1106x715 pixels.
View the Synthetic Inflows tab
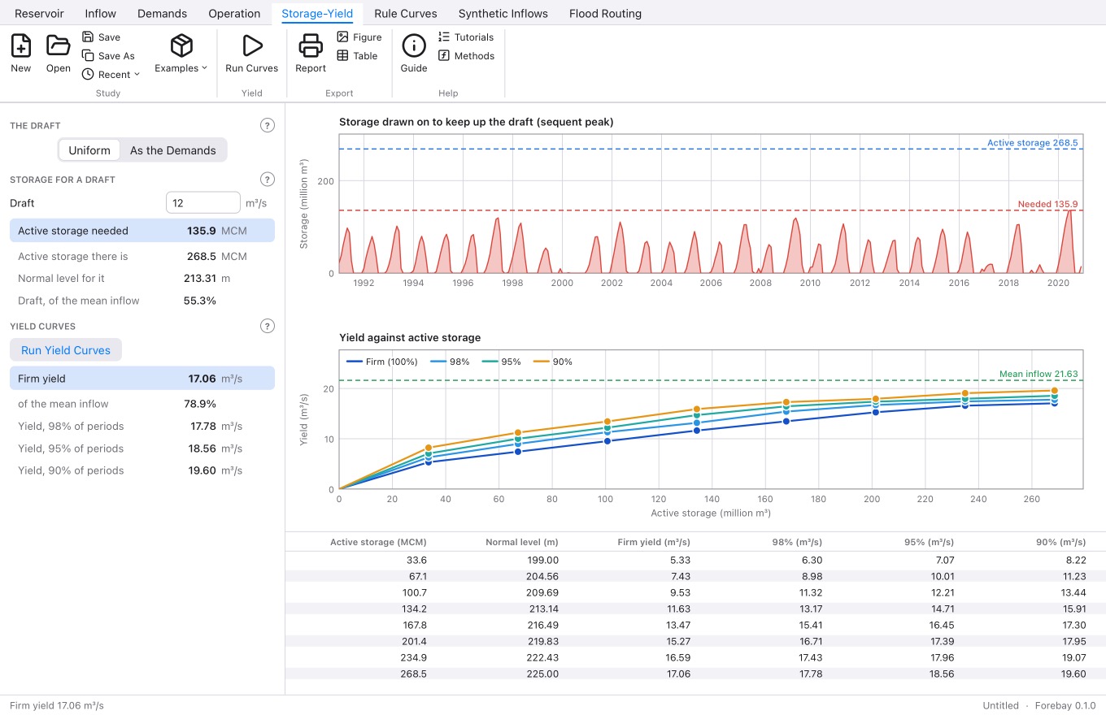coord(503,14)
